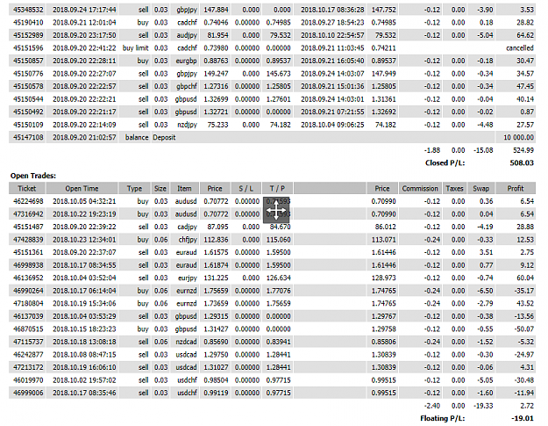Click the Commission column header
This screenshot has width=548, height=426.
pos(420,188)
